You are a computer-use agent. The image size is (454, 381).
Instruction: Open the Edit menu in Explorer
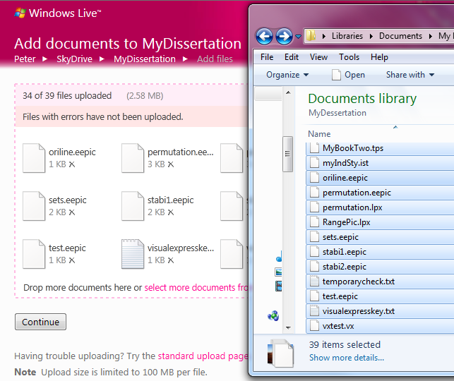click(x=292, y=57)
